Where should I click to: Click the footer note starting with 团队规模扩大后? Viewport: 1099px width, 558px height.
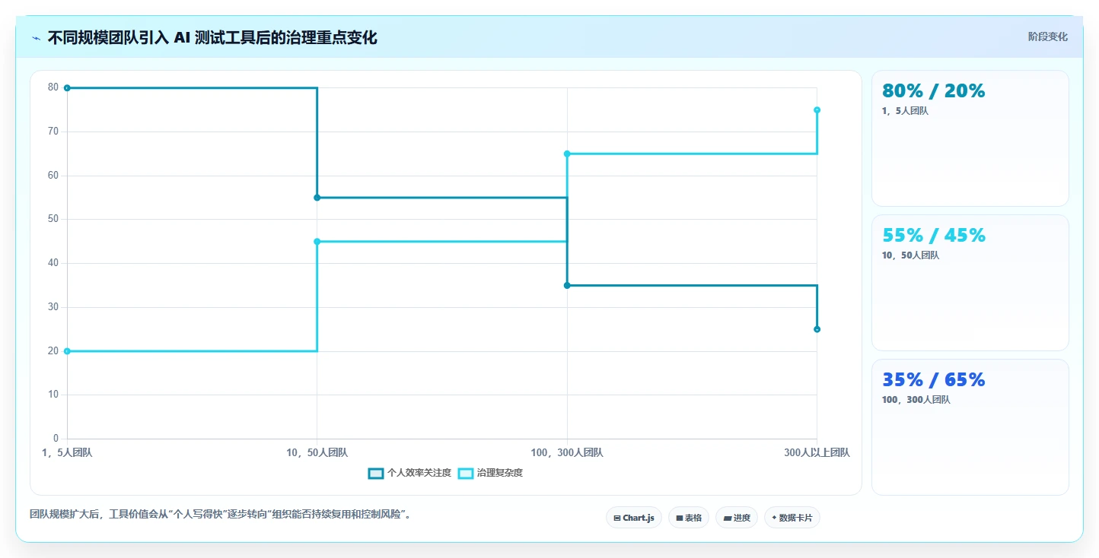click(x=222, y=514)
